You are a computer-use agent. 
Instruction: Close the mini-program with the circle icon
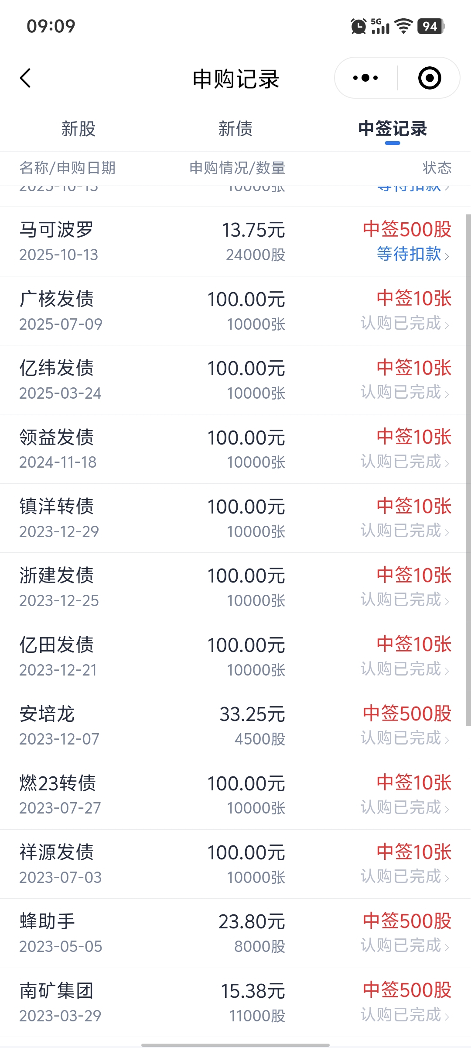430,78
